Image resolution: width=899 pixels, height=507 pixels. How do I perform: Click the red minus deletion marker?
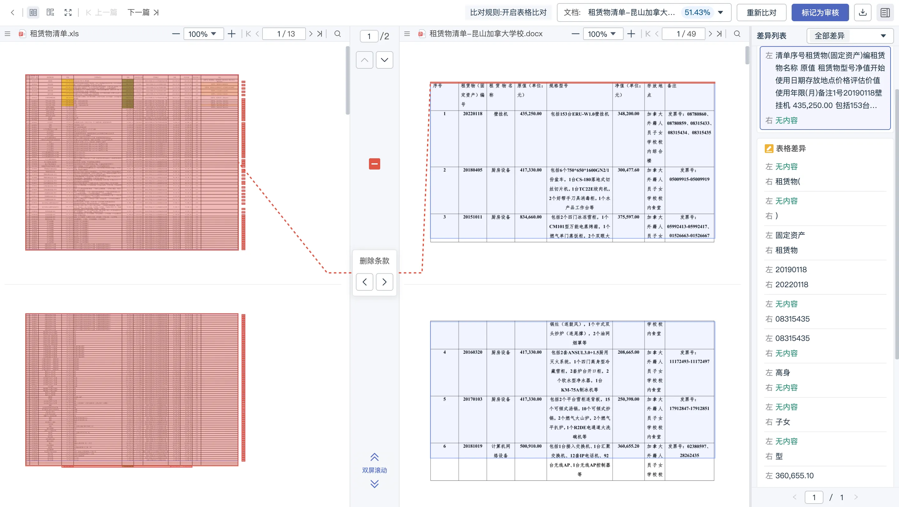point(375,164)
